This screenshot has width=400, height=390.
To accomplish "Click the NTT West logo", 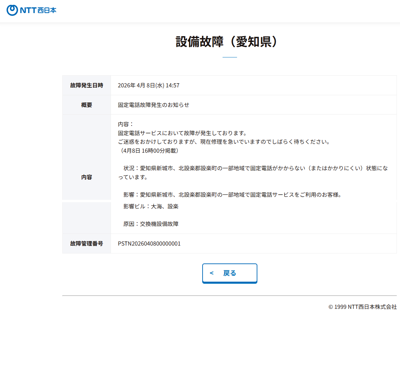I will point(31,10).
